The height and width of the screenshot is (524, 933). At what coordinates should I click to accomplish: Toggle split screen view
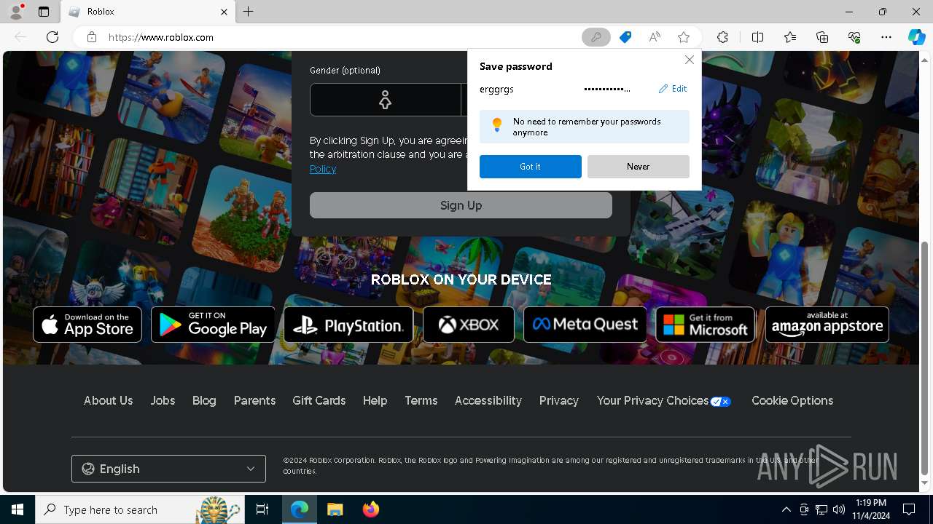click(757, 37)
